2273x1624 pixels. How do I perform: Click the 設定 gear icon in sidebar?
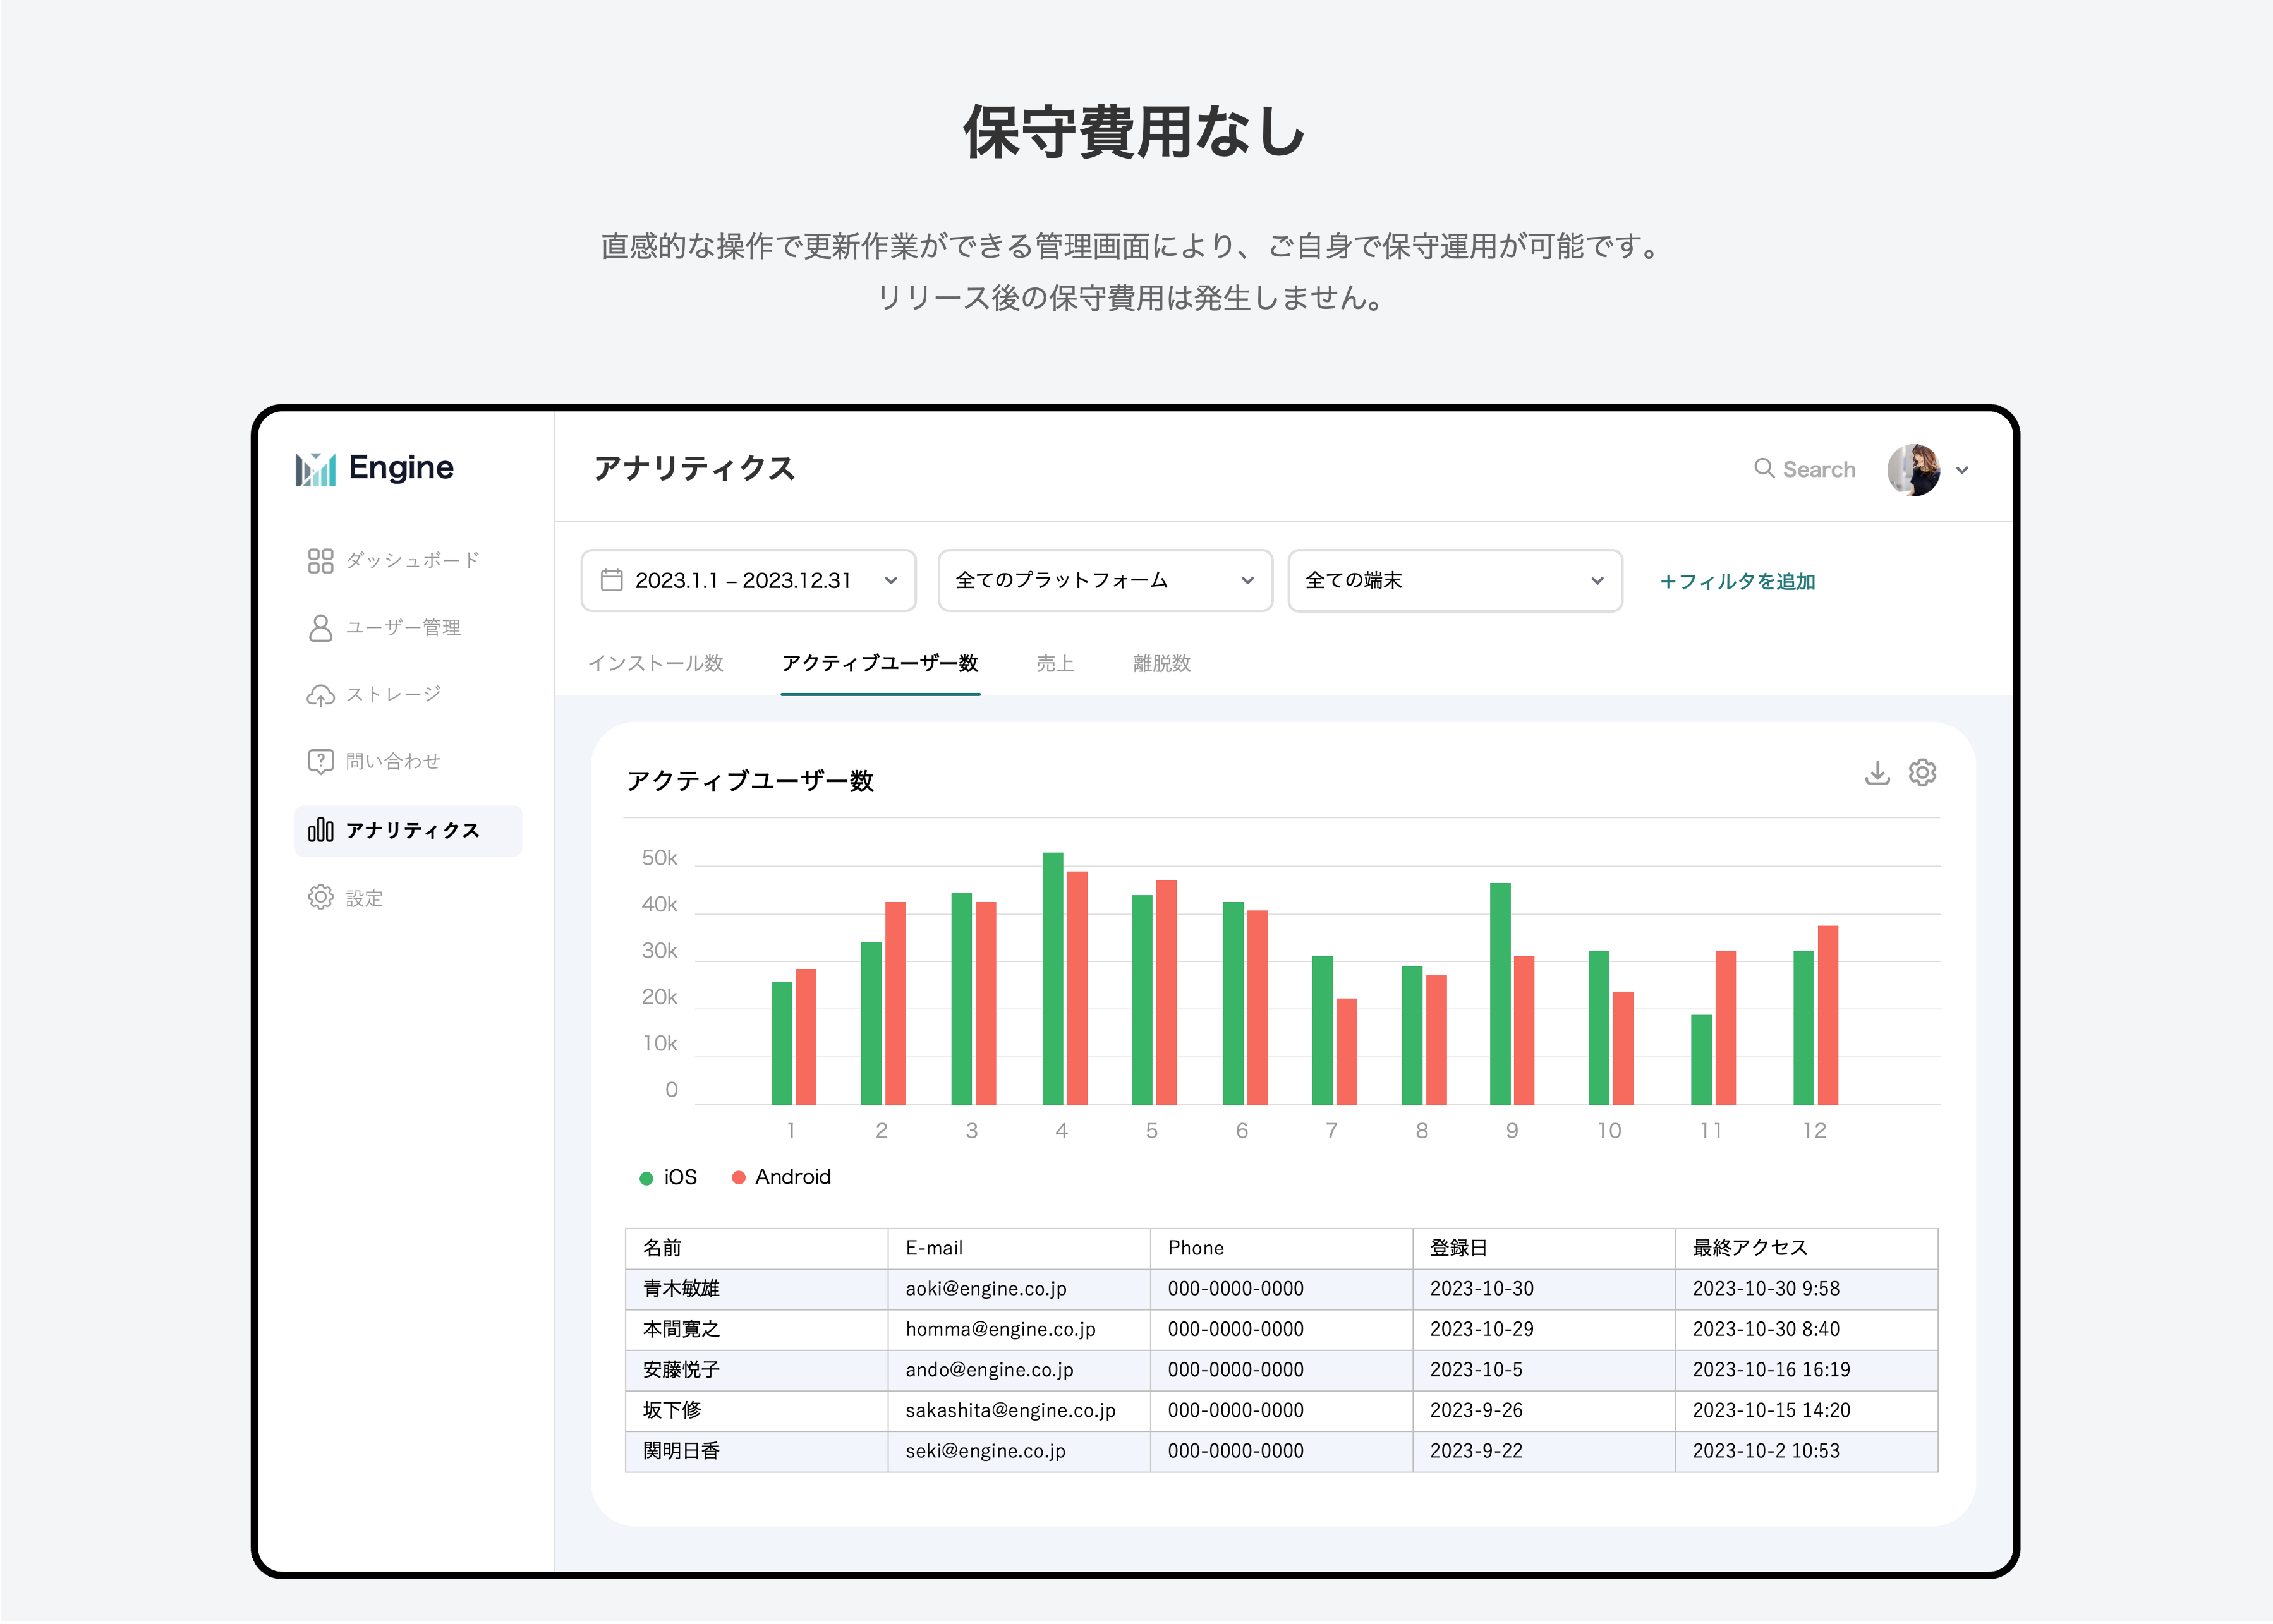tap(320, 897)
